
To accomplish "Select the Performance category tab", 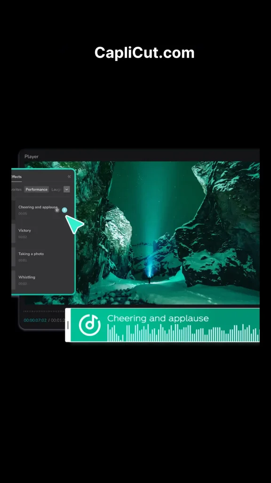I will point(37,190).
